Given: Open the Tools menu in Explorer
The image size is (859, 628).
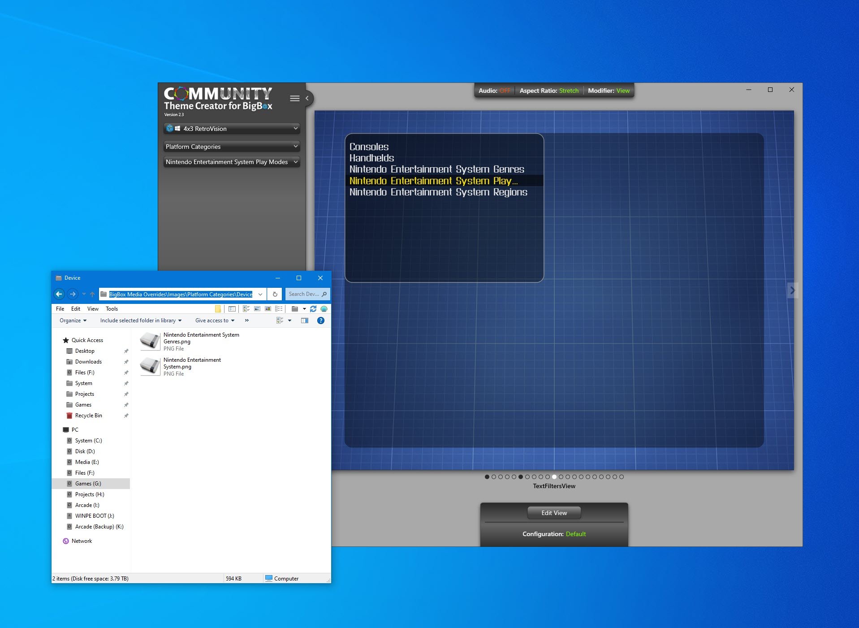Looking at the screenshot, I should tap(112, 309).
